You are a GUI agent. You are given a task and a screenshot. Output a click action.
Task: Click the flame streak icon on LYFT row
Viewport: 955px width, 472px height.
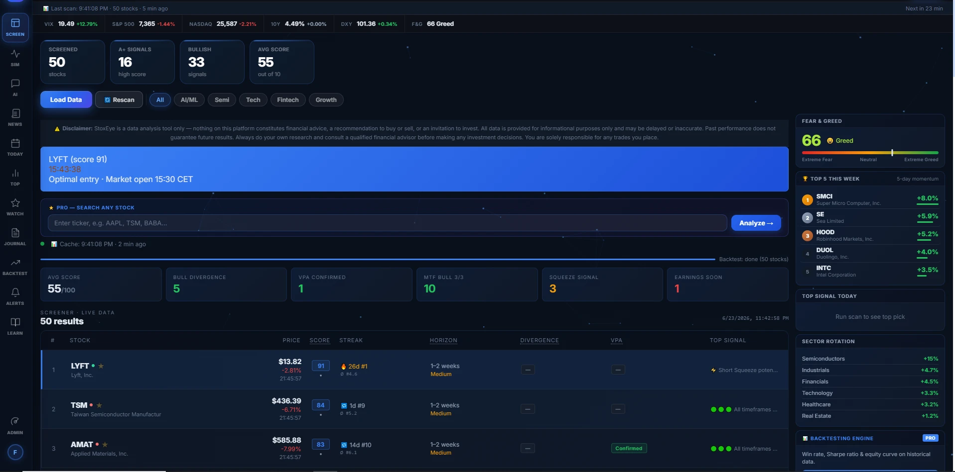[x=343, y=367]
